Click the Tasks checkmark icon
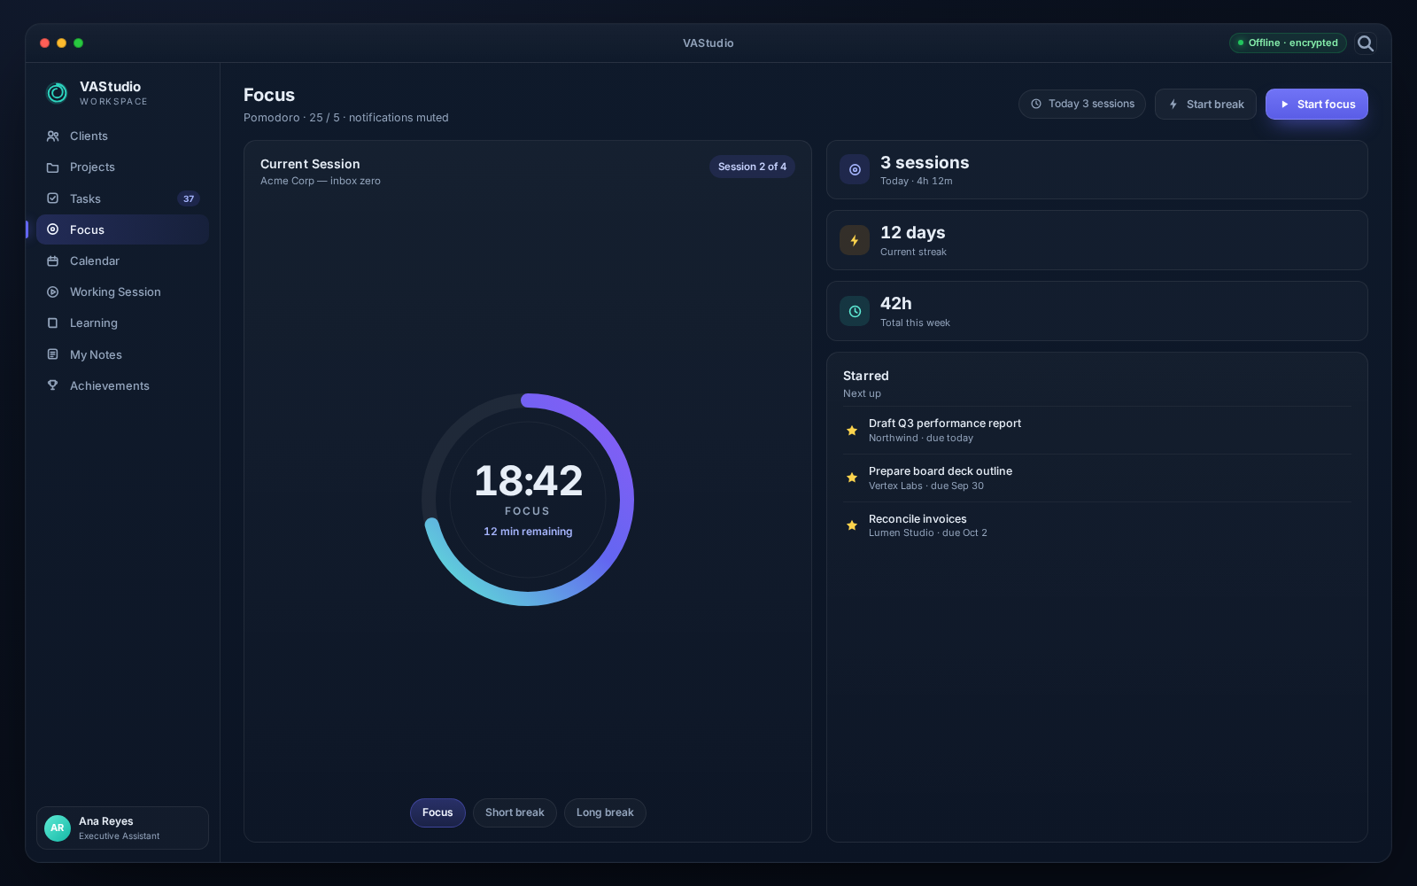The width and height of the screenshot is (1417, 886). click(53, 198)
